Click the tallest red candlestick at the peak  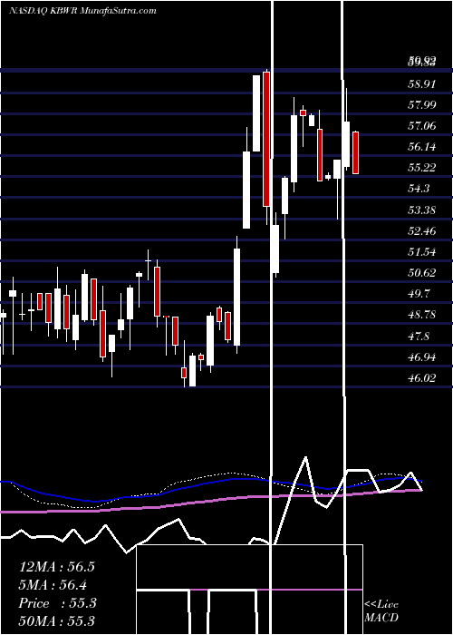click(x=266, y=140)
